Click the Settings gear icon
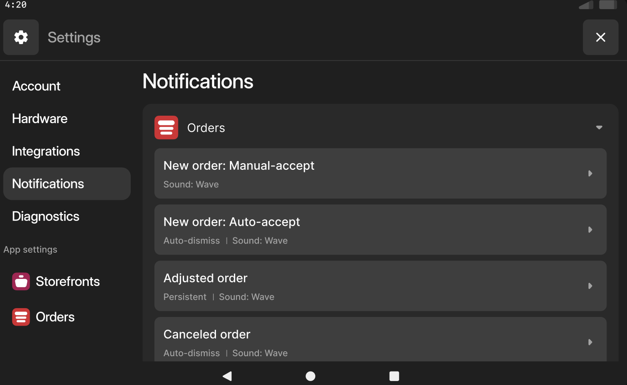 tap(21, 37)
